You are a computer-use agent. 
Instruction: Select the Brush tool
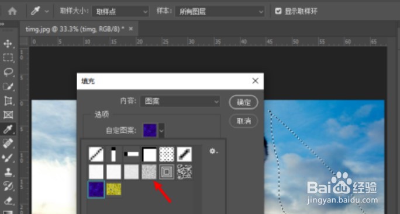click(x=8, y=158)
